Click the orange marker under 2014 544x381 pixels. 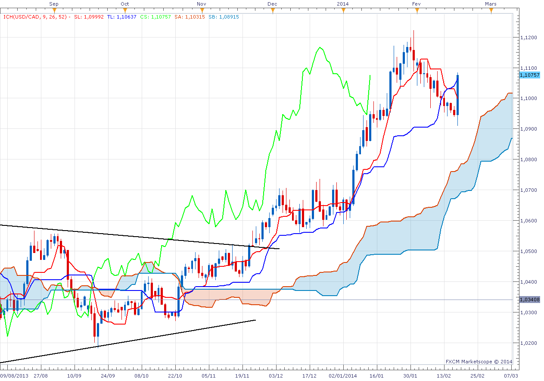coord(343,10)
